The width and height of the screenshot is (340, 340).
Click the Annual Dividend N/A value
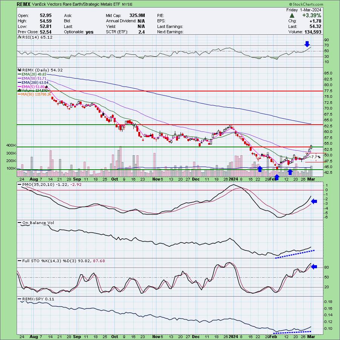(141, 21)
